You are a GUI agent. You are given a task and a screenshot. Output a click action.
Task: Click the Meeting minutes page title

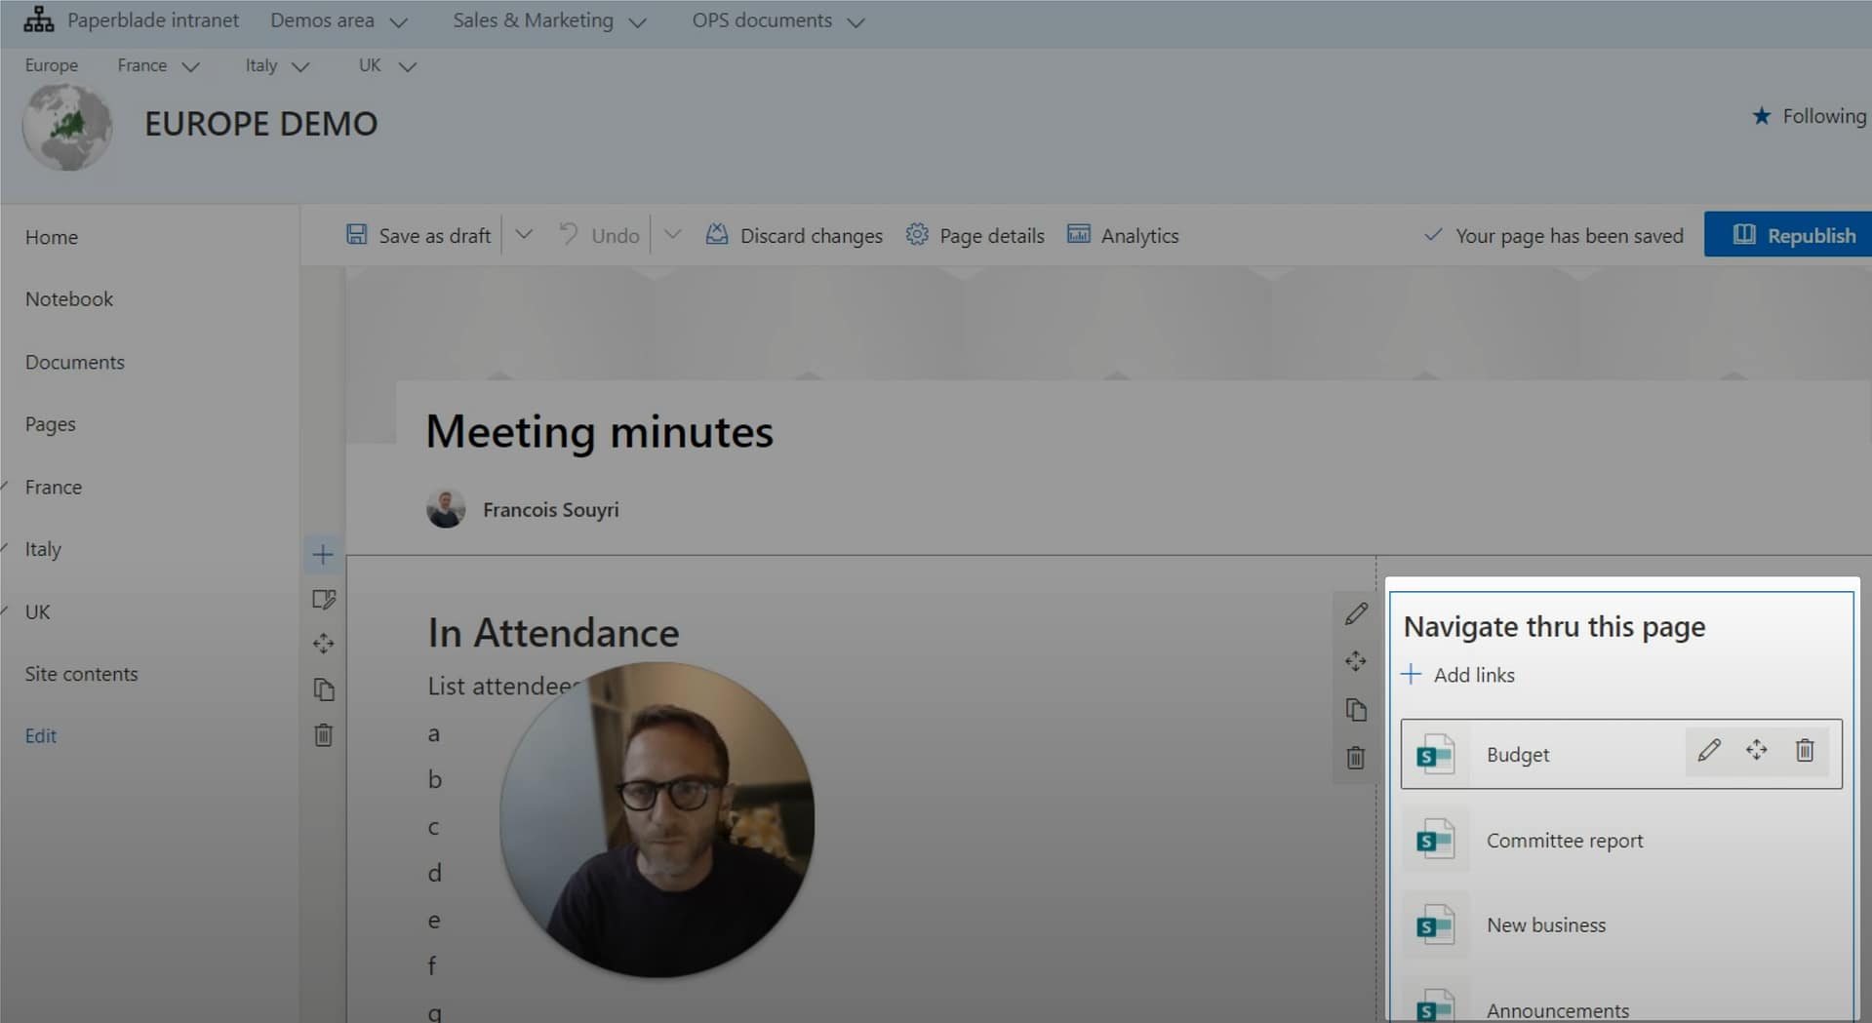click(599, 432)
